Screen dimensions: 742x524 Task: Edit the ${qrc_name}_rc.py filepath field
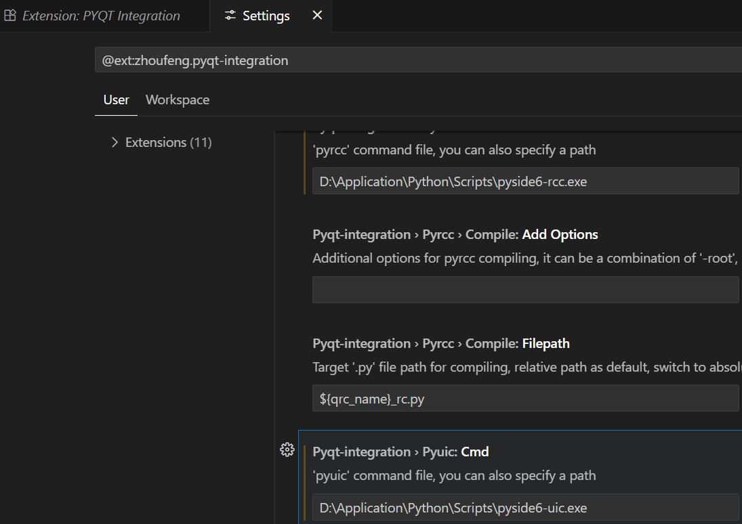525,399
